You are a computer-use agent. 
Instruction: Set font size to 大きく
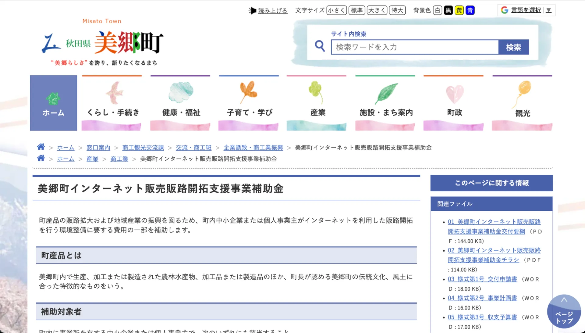point(377,10)
